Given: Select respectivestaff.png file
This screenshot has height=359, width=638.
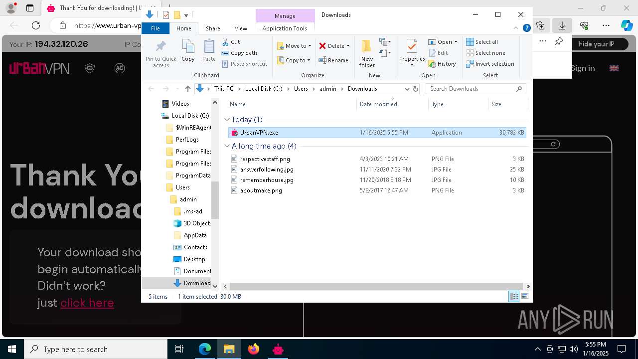Looking at the screenshot, I should pos(377,159).
